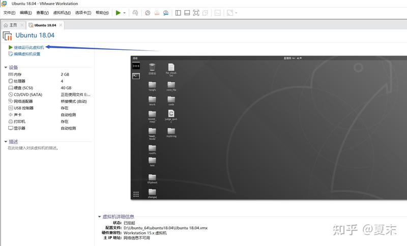
Task: Select the 处理器 device row
Action: [49, 81]
